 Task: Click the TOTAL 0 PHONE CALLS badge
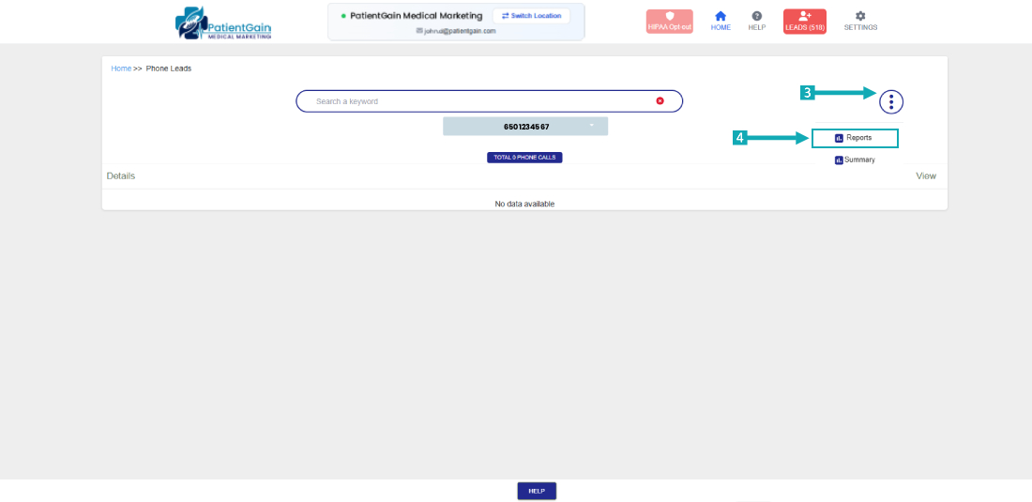point(524,158)
